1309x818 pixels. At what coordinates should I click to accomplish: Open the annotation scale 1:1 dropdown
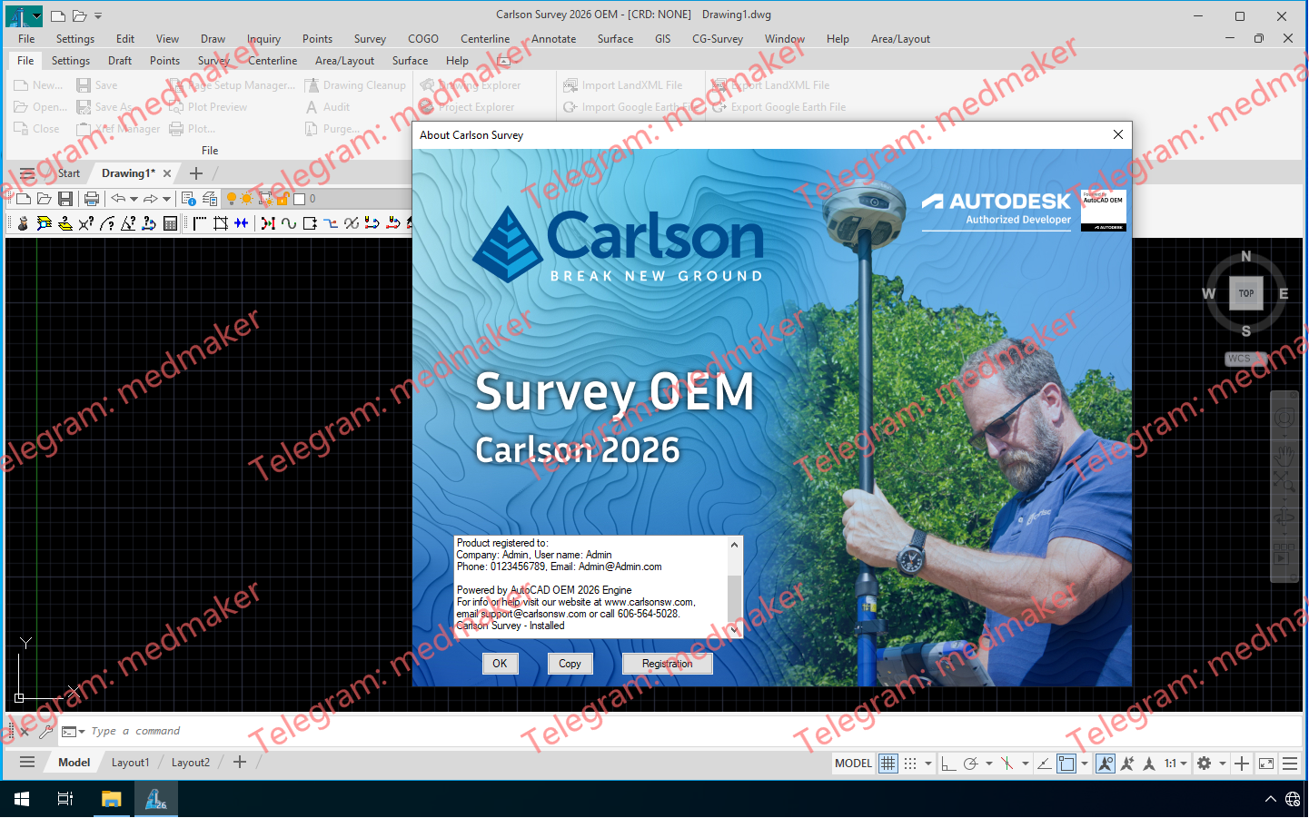(1172, 763)
